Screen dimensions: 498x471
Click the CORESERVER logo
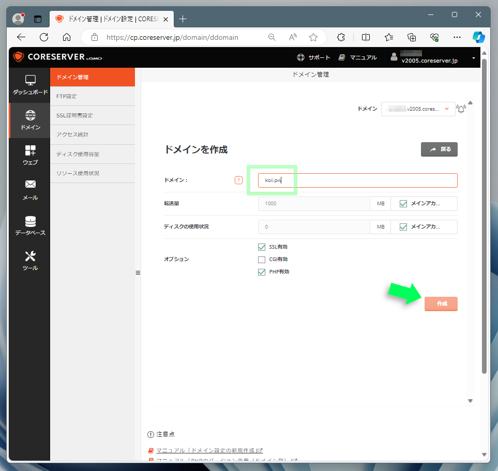[57, 57]
